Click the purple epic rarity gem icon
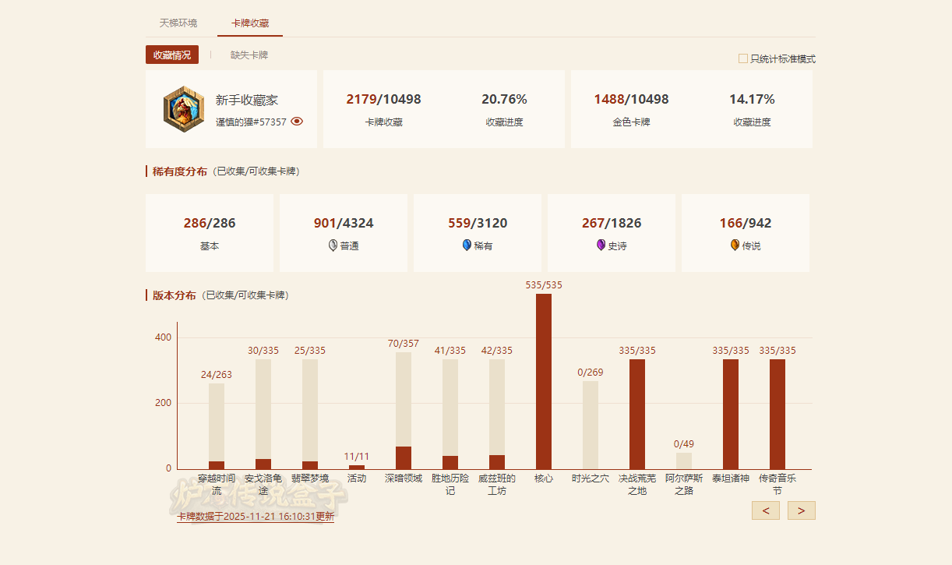The width and height of the screenshot is (952, 565). click(601, 245)
